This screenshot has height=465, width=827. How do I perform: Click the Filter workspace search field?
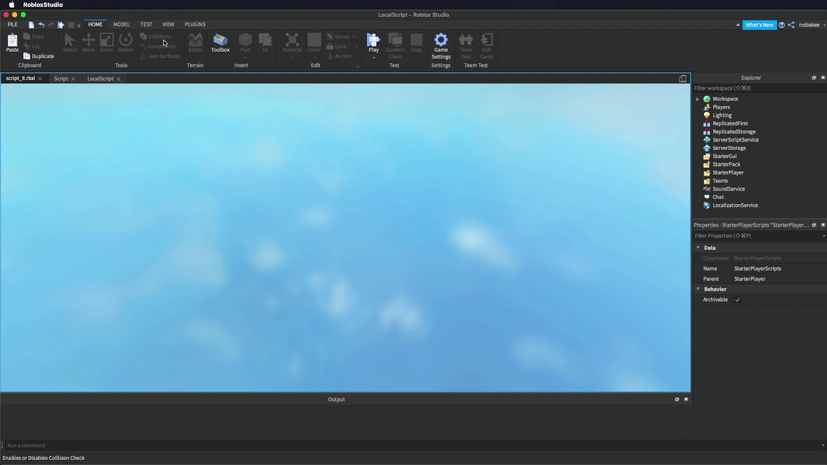click(759, 88)
